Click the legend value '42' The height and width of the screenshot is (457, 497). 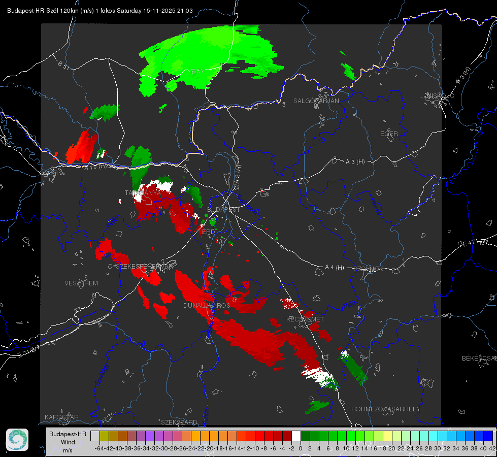pyautogui.click(x=492, y=448)
